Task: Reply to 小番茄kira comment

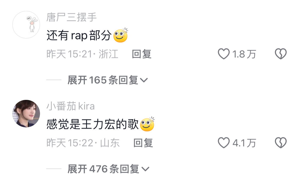Action: (143, 143)
